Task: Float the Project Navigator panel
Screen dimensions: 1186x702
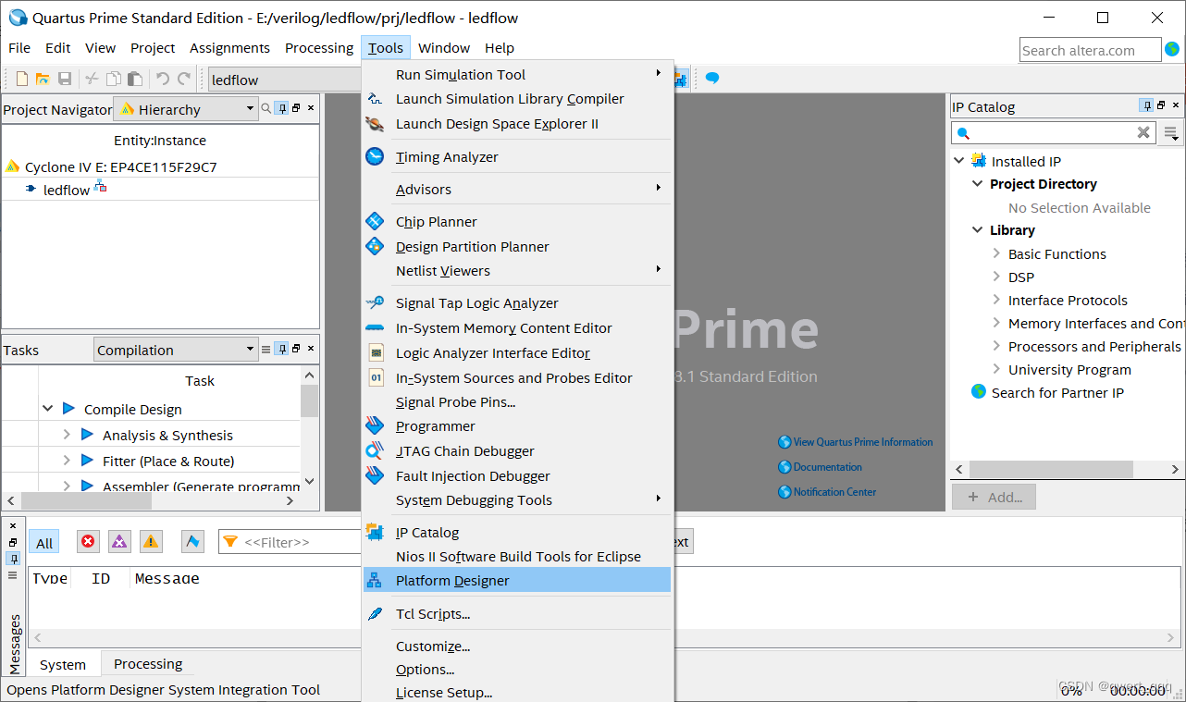Action: click(x=296, y=108)
